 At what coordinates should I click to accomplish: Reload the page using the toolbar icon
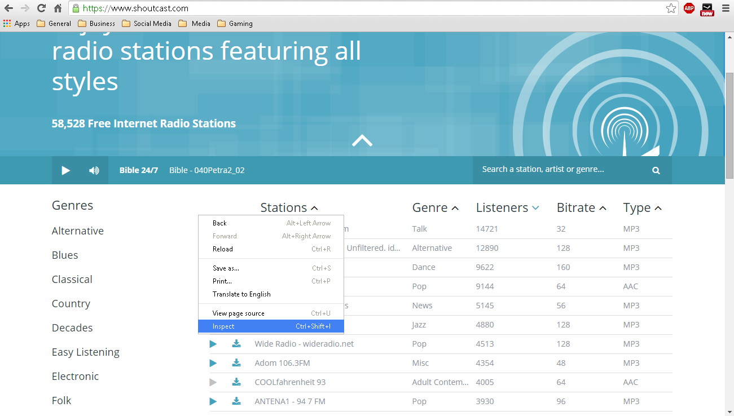[x=41, y=8]
